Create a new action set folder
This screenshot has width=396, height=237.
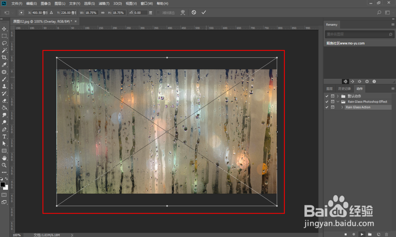tap(370, 234)
